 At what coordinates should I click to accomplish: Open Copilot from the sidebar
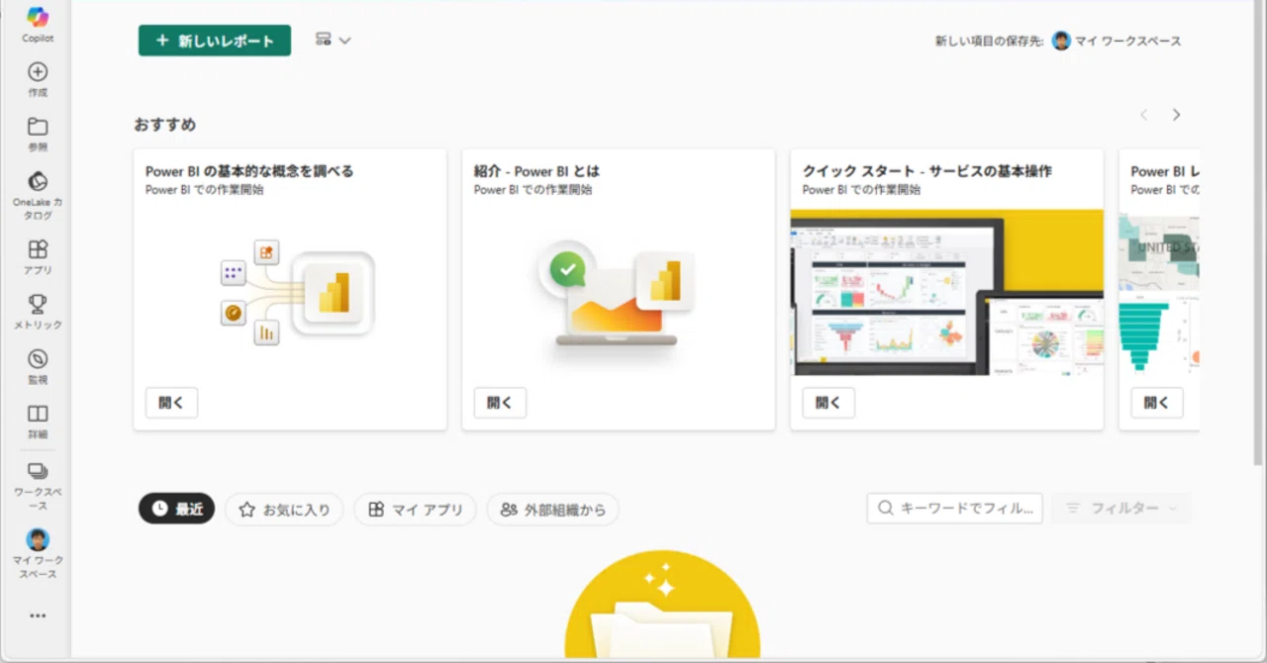coord(38,25)
